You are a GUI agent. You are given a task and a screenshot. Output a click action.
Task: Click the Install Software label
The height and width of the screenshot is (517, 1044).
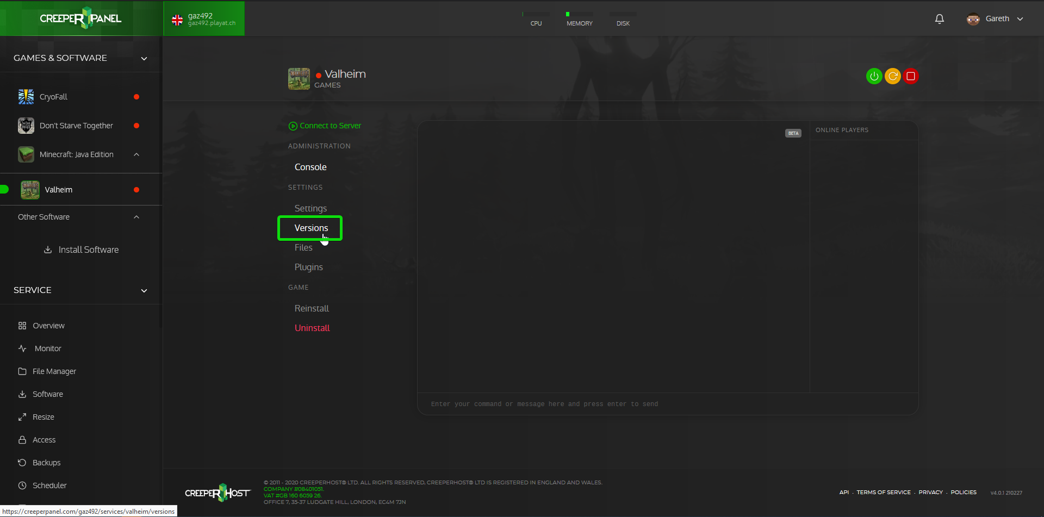(x=89, y=250)
